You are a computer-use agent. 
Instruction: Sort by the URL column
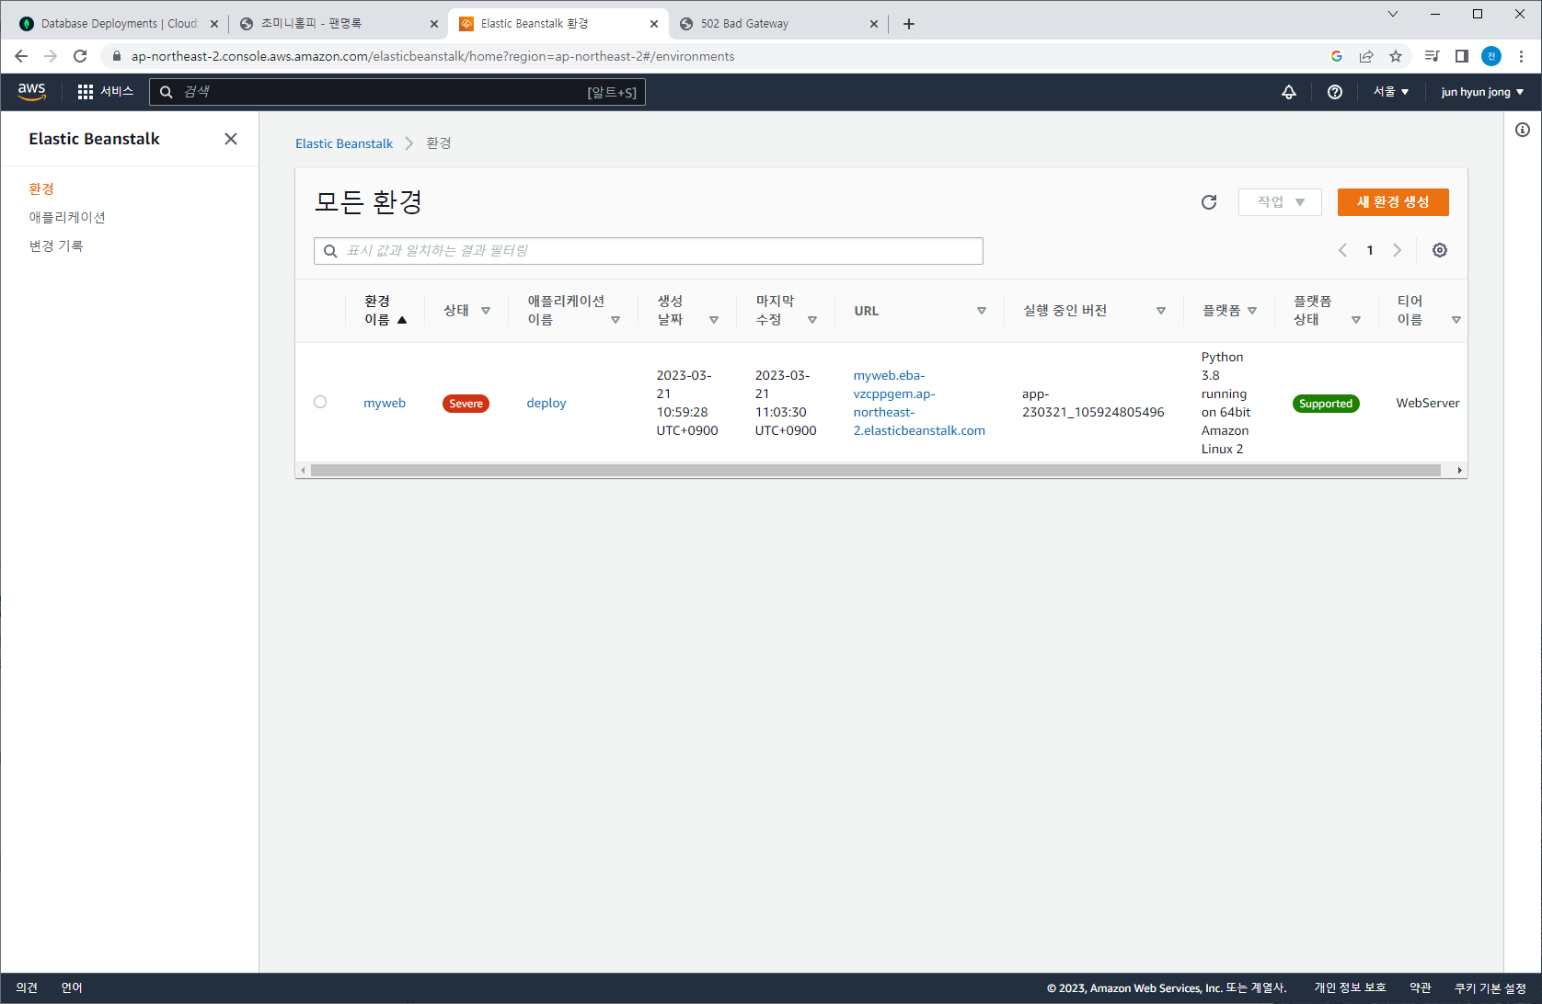coord(982,311)
